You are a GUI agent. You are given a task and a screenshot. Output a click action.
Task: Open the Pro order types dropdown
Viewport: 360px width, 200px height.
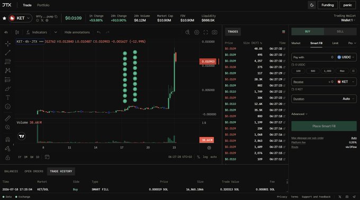coord(352,43)
